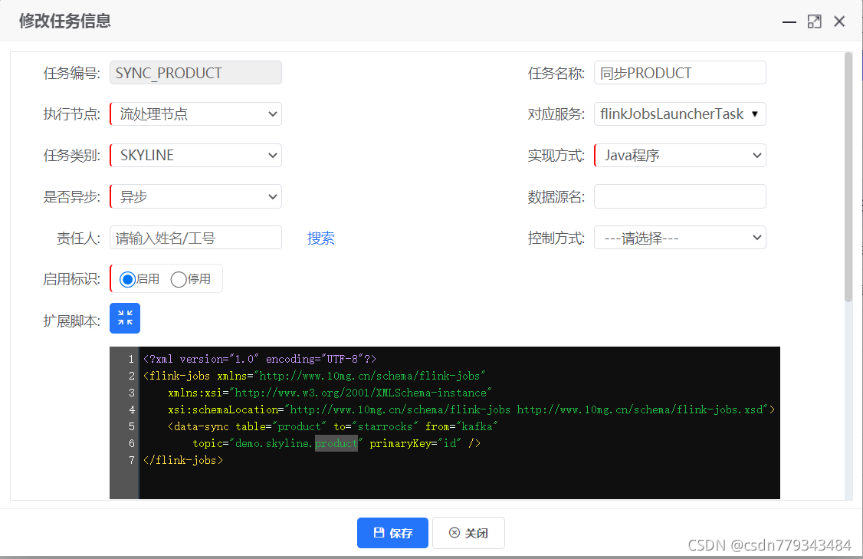Click the empty 数据源名 input field
The image size is (863, 559).
[680, 196]
